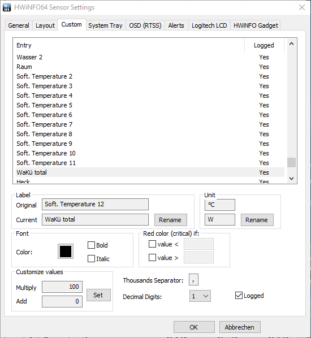
Task: Select the HWiNFO Gadget tab
Action: pos(256,25)
